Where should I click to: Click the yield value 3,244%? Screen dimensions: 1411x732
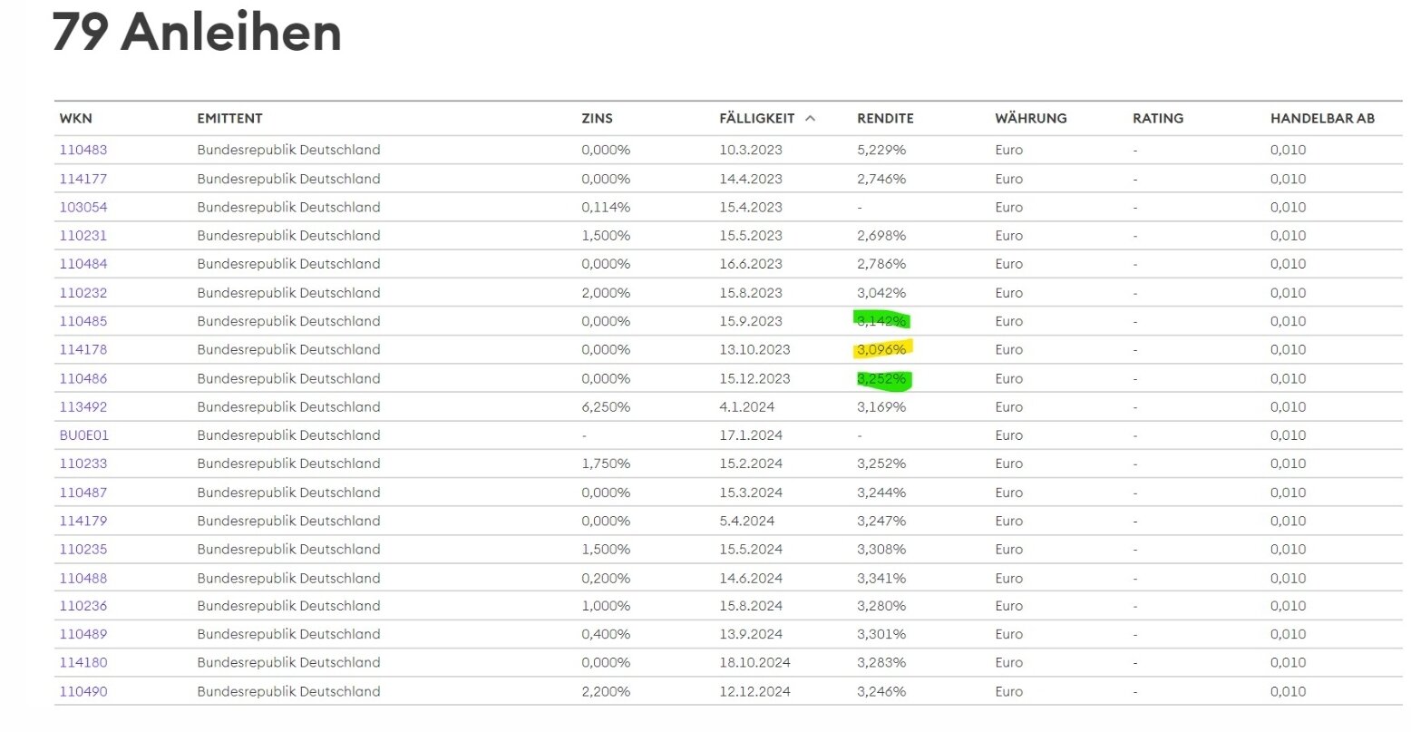(x=881, y=493)
